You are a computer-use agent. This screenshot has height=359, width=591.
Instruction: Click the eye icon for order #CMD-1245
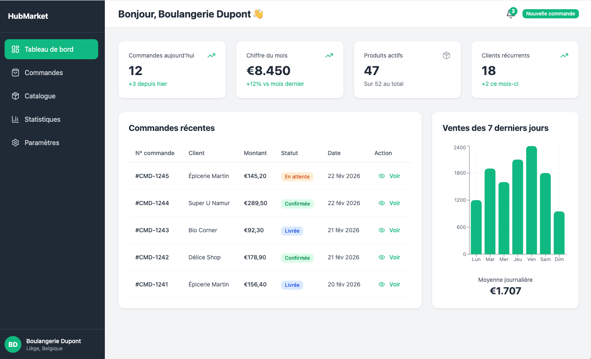pos(381,176)
